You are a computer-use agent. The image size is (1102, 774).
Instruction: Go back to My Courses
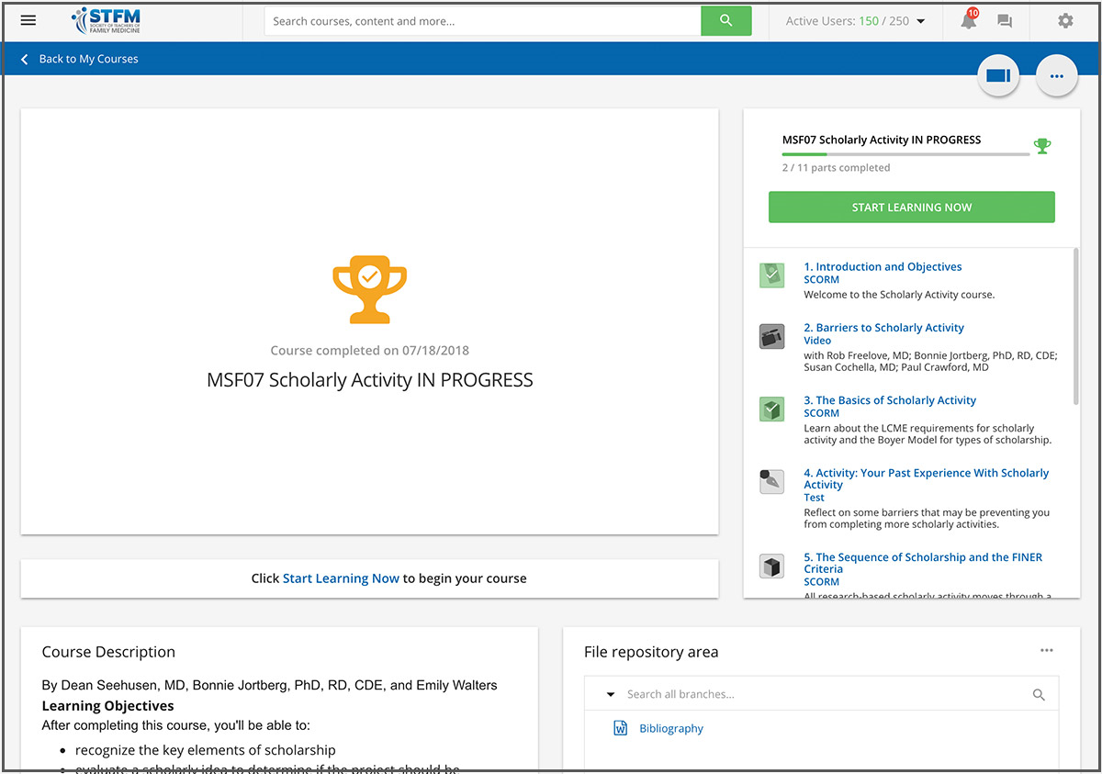pyautogui.click(x=89, y=60)
